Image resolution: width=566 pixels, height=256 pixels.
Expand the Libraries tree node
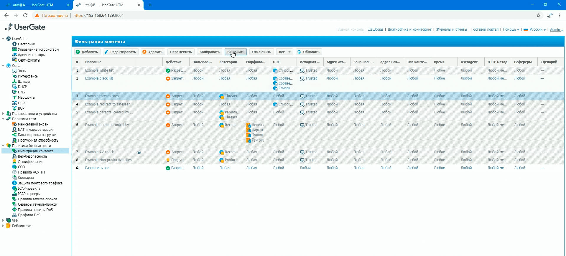tap(3, 226)
